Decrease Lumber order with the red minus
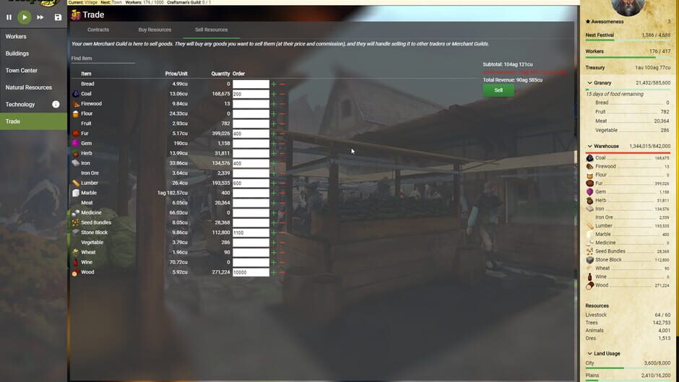679x382 pixels. pyautogui.click(x=282, y=183)
